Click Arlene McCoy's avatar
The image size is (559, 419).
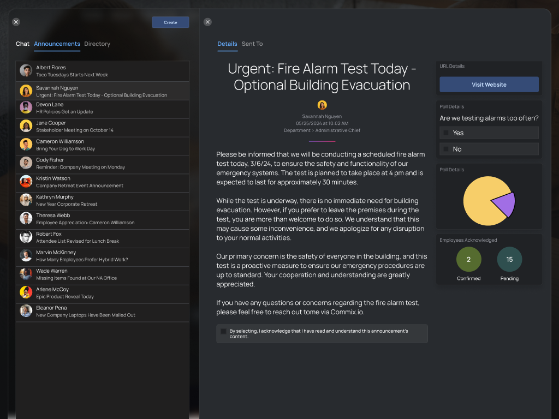(x=24, y=293)
